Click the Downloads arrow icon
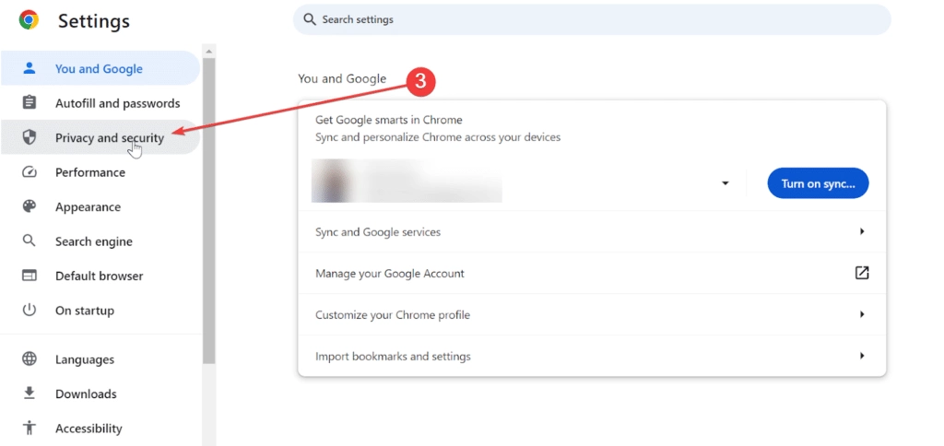This screenshot has height=446, width=944. (29, 393)
